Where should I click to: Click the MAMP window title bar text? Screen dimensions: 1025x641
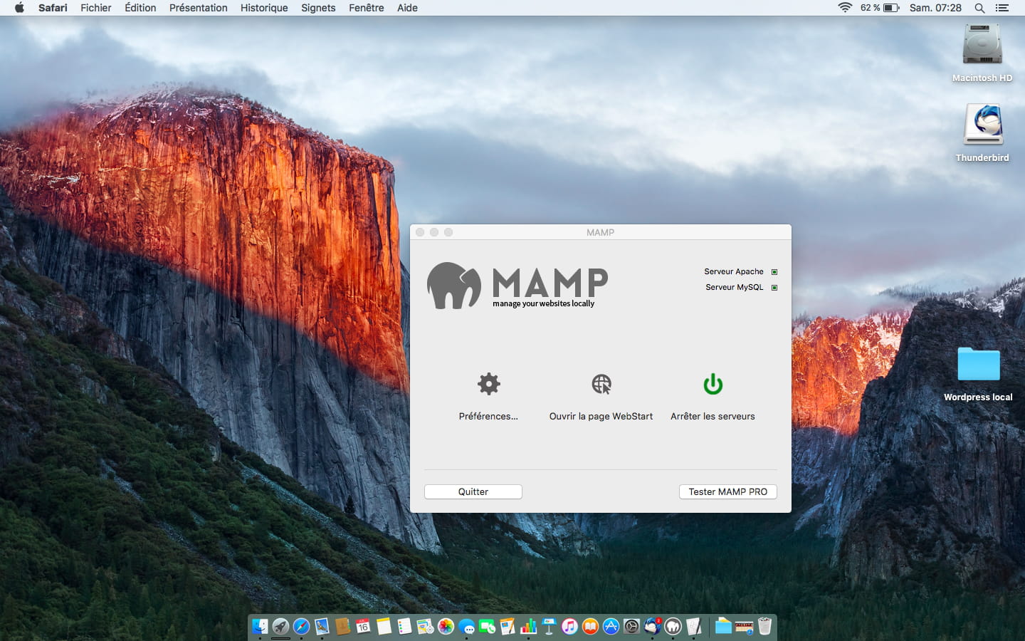[x=600, y=233]
